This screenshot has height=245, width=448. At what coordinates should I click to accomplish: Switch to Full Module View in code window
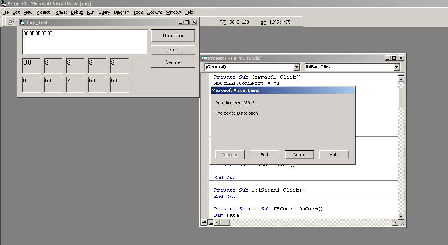click(x=210, y=222)
